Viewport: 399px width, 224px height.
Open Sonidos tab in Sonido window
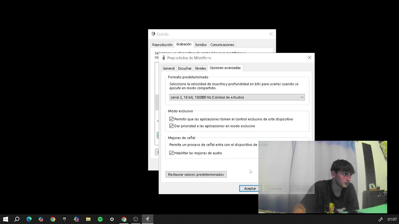coord(201,45)
